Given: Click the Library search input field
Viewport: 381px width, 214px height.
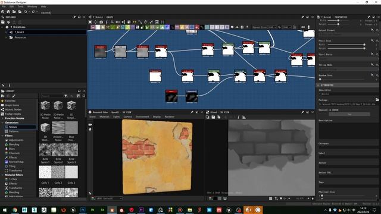Looking at the screenshot, I should pyautogui.click(x=52, y=96).
